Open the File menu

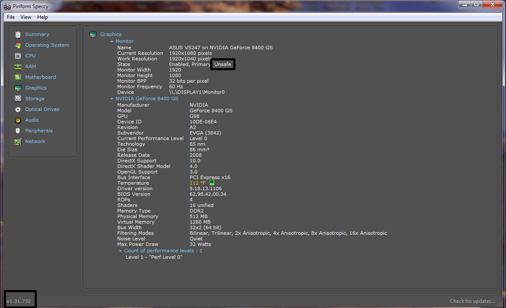(11, 17)
